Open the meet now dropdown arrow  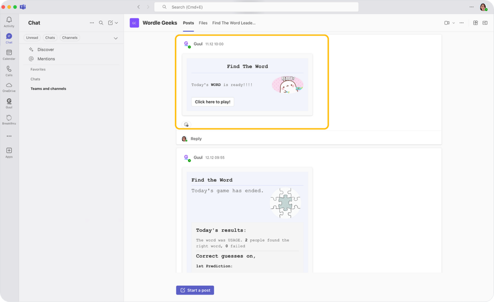pos(454,23)
